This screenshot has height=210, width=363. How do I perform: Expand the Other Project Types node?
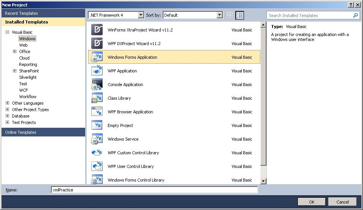[x=7, y=110]
